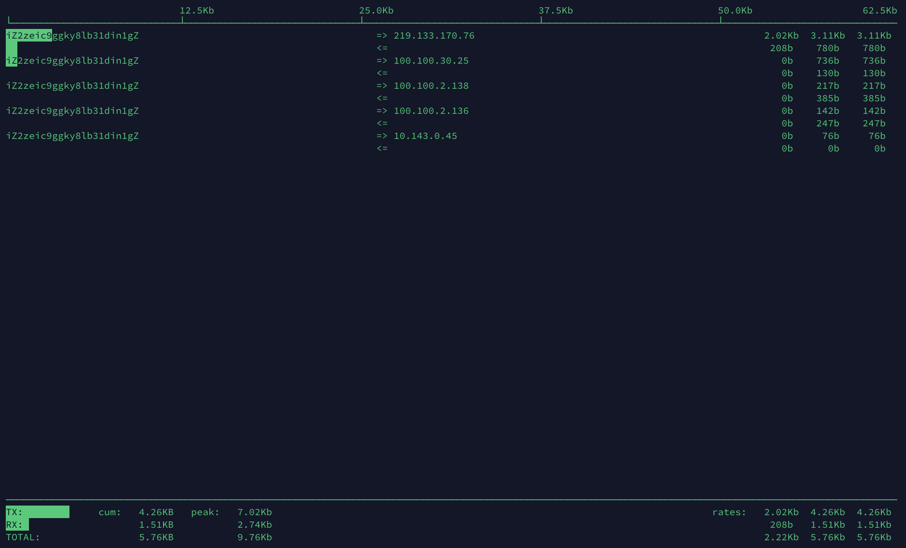Select hostname in the 100.100.2.138 row

[x=72, y=86]
